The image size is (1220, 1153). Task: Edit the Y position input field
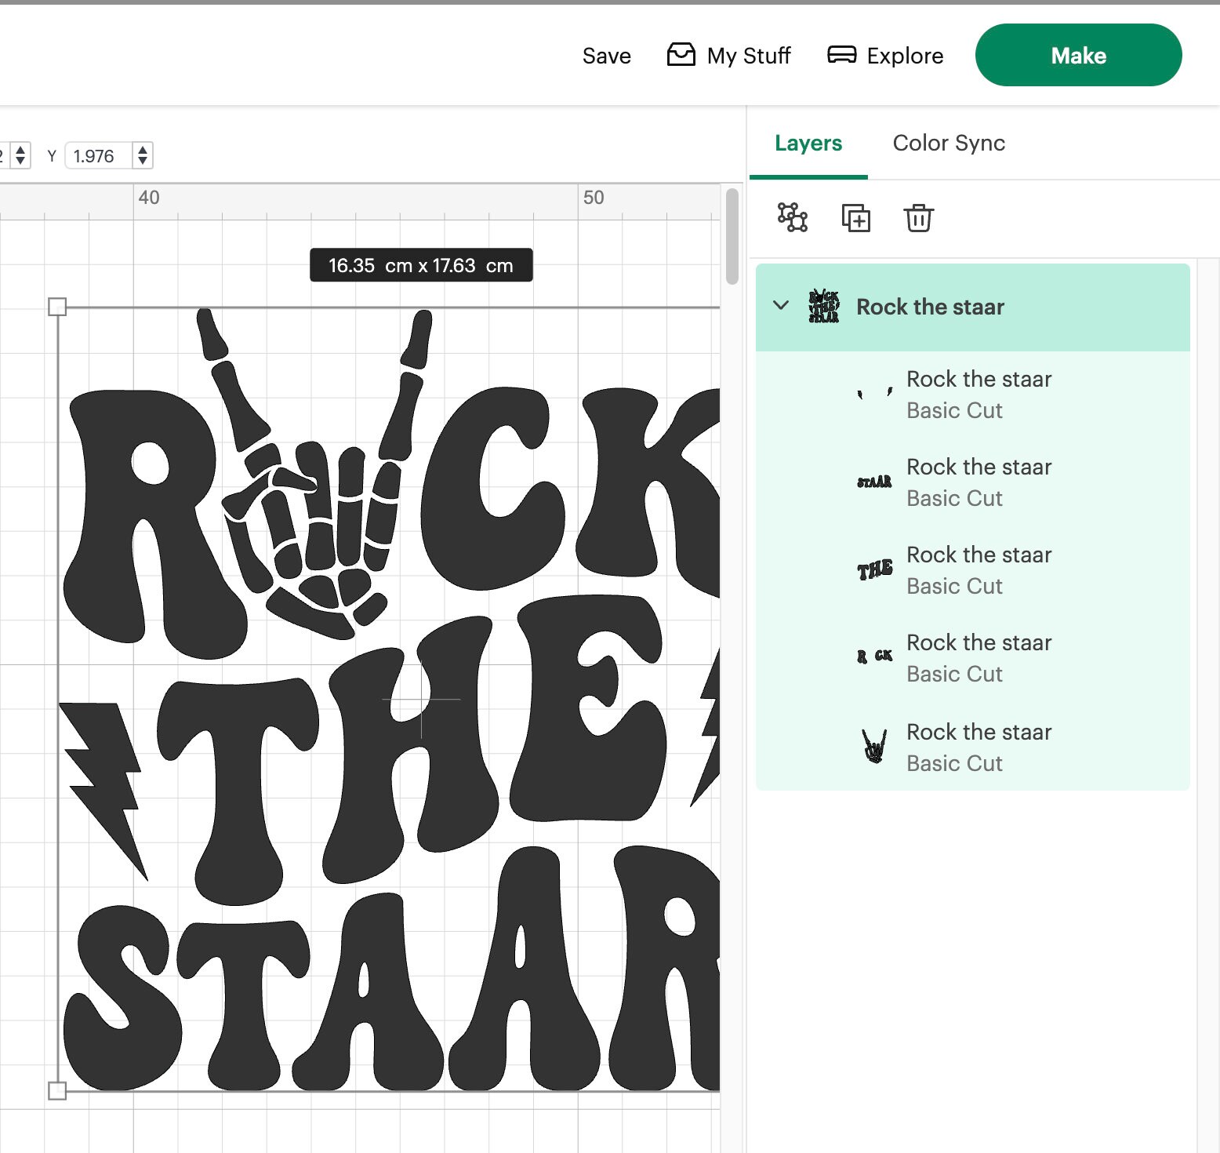(98, 156)
